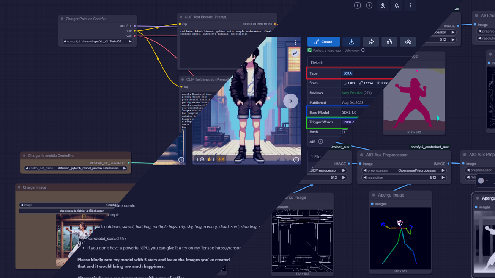Collapse the Charger Point de Contrôle node
Image resolution: width=495 pixels, height=278 pixels.
pos(62,19)
